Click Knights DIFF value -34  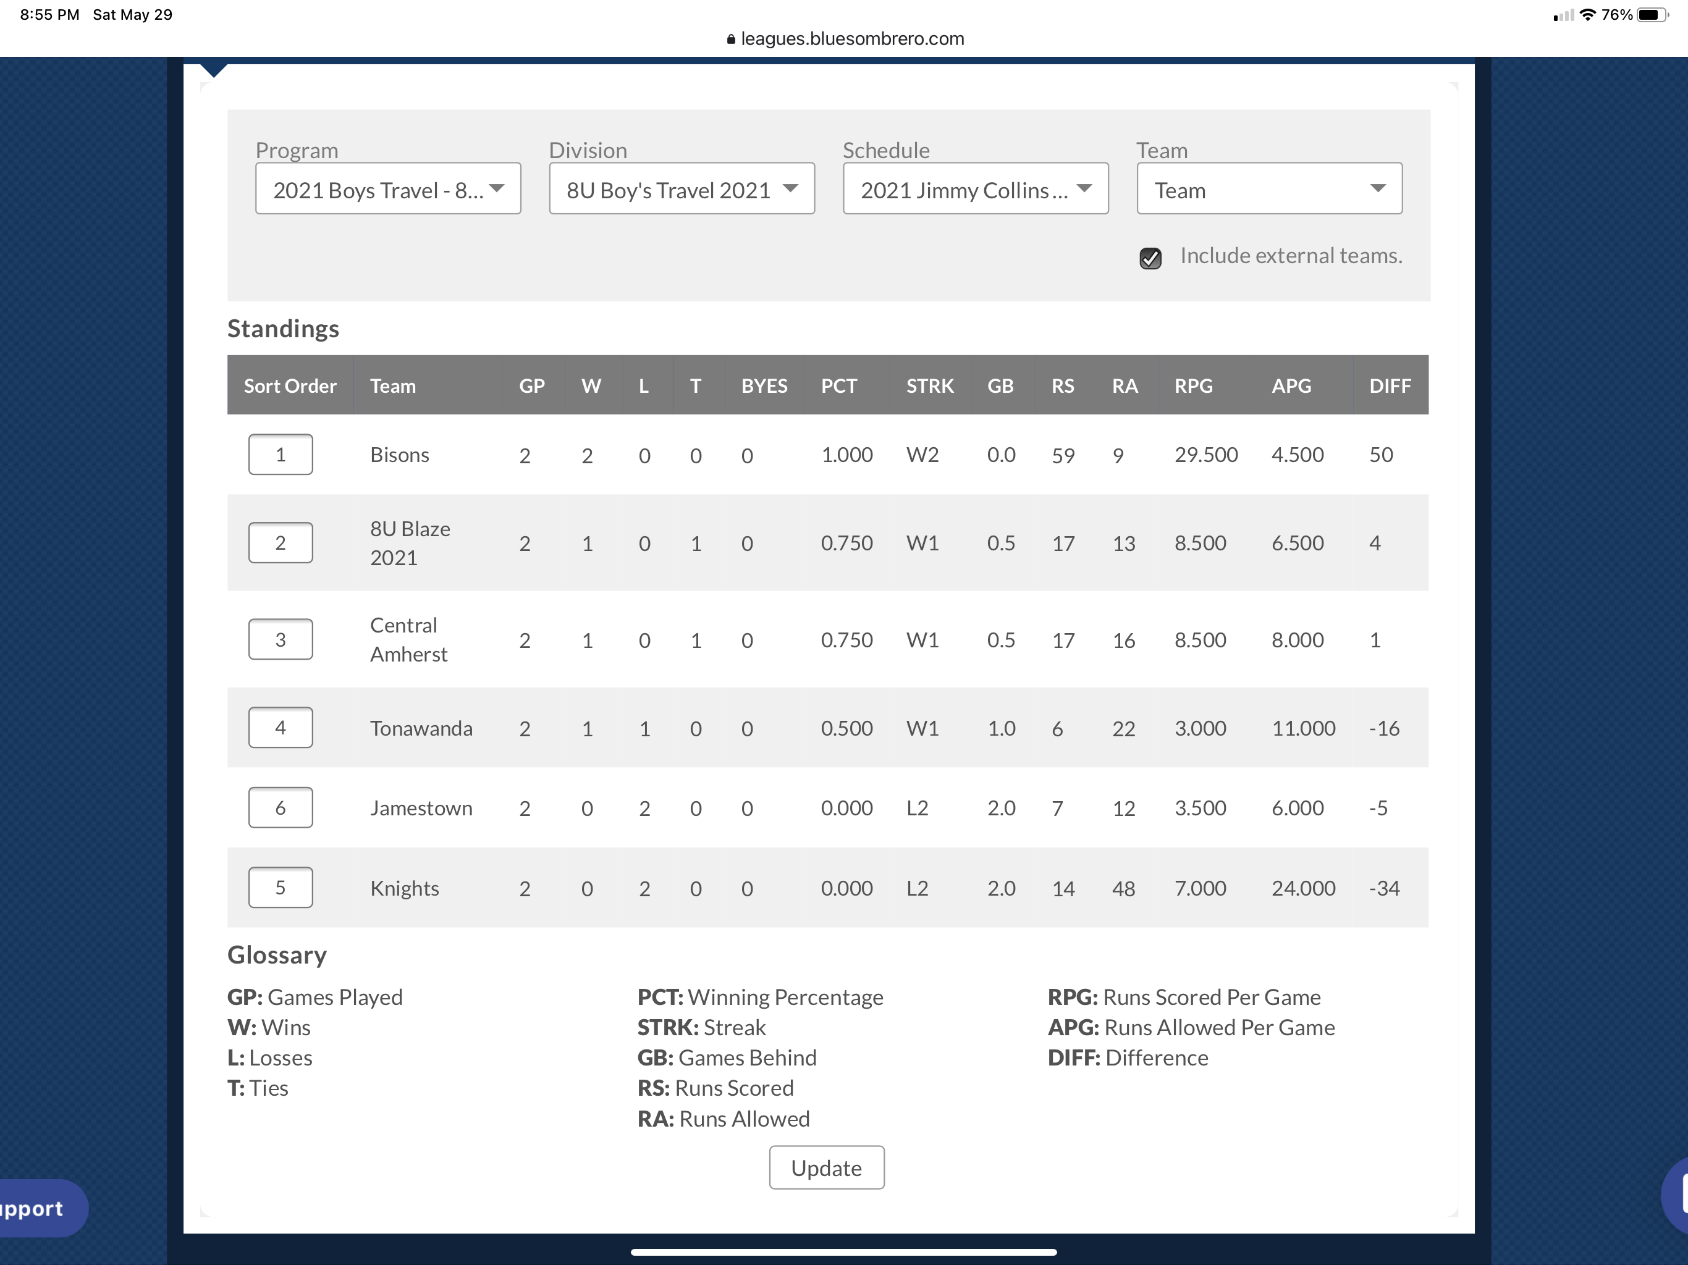[1384, 888]
